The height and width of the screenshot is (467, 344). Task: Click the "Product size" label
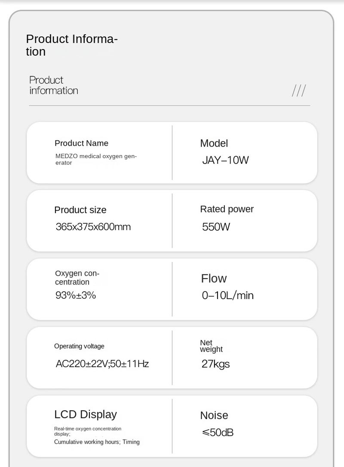[80, 210]
